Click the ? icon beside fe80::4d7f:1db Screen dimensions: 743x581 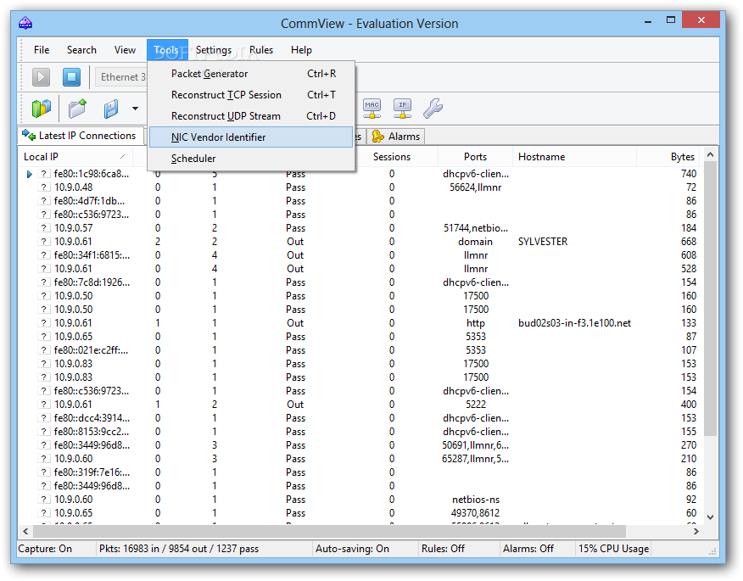click(43, 201)
